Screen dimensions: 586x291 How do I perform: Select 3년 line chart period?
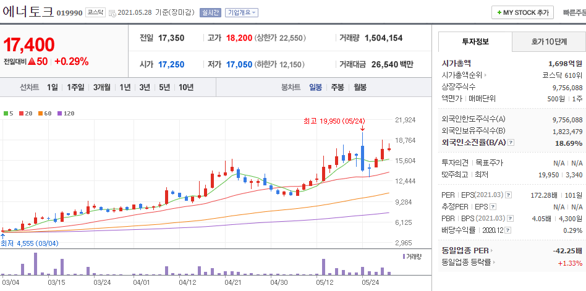(144, 87)
